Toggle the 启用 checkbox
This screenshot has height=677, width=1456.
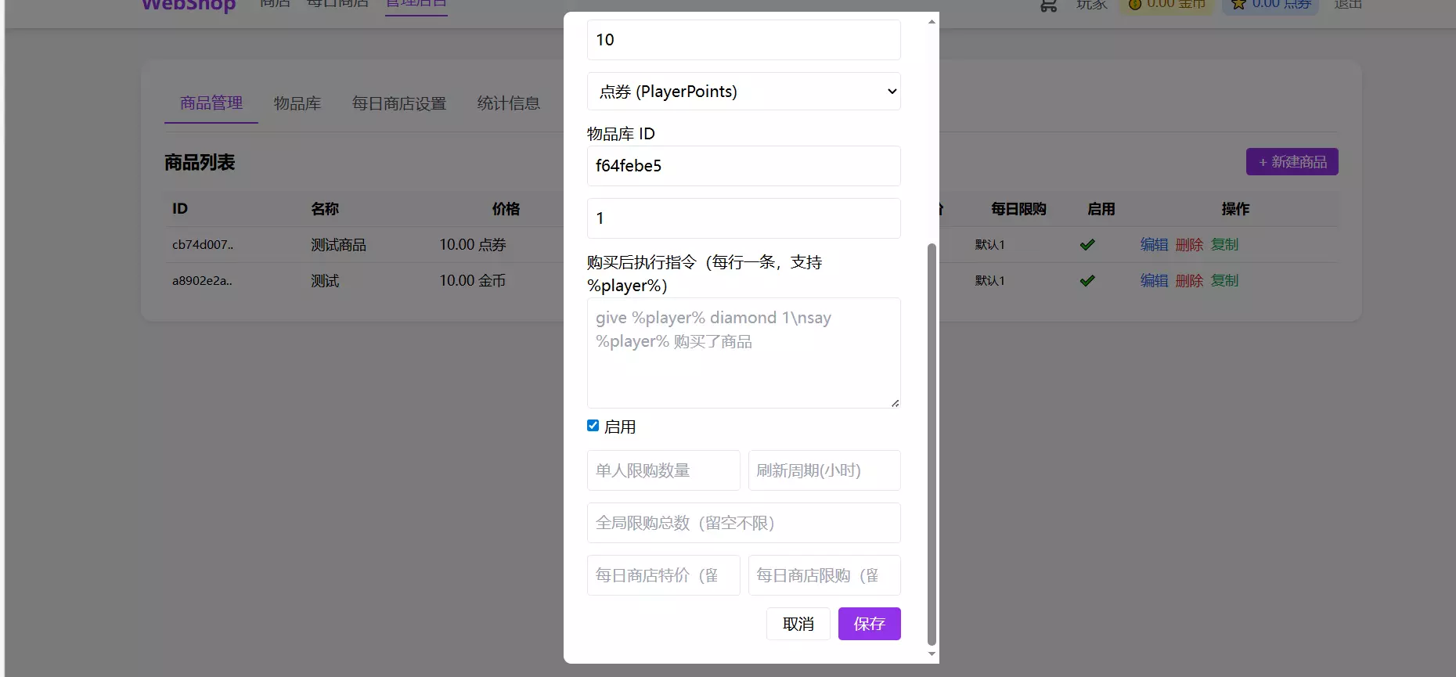point(593,426)
